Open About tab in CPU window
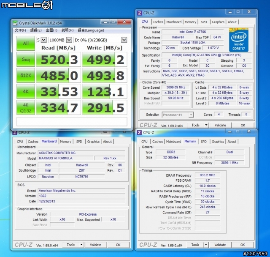This screenshot has height=257, width=270. point(232,22)
